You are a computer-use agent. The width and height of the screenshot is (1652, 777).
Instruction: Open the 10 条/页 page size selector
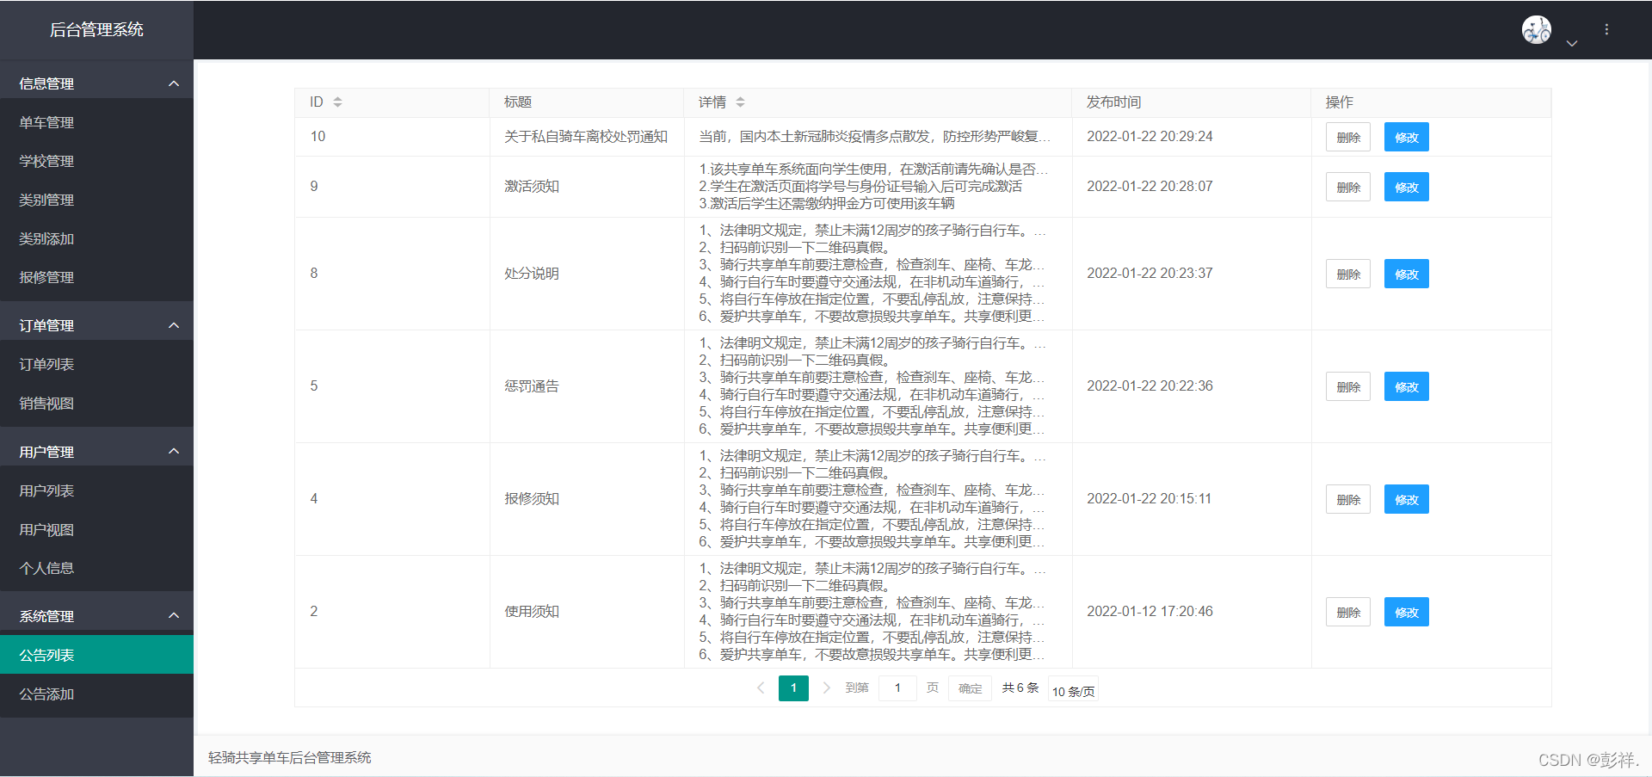(1073, 690)
